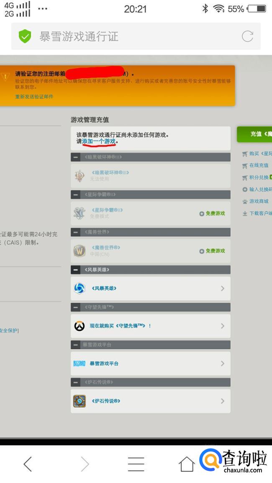Tap the cart icon beside 购买《星际
Image resolution: width=272 pixels, height=483 pixels.
point(245,154)
